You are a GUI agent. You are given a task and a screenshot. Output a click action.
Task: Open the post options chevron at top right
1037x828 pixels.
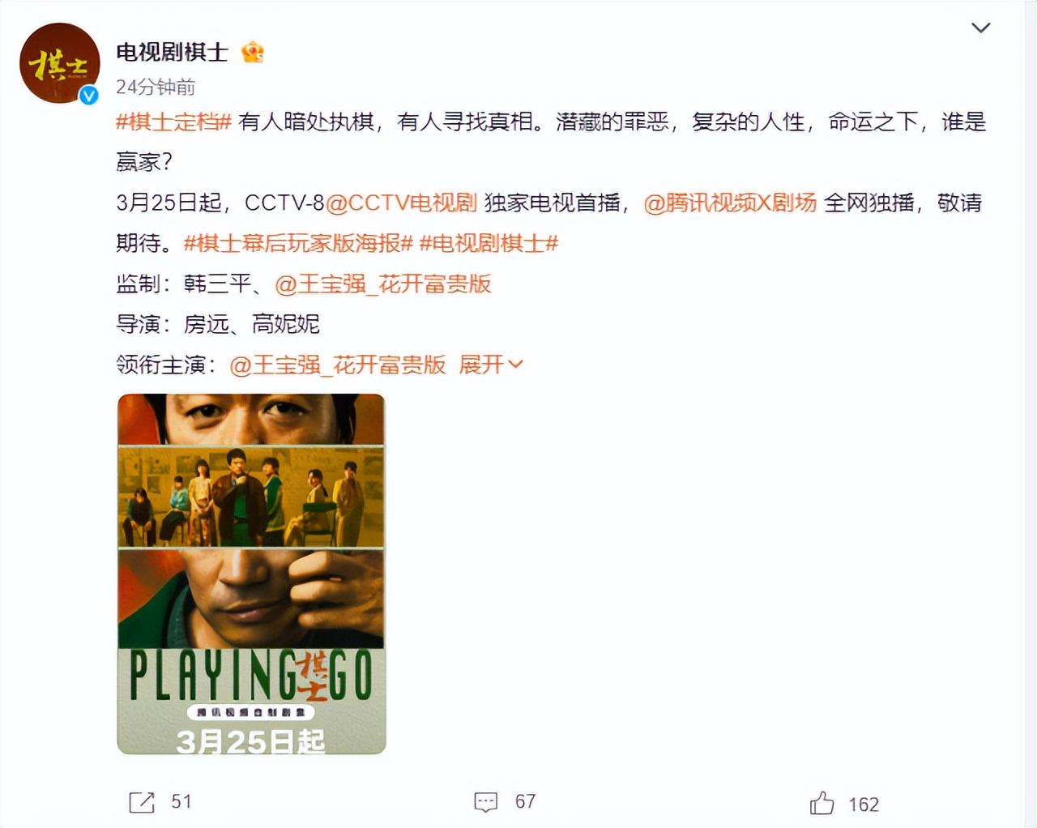[981, 28]
